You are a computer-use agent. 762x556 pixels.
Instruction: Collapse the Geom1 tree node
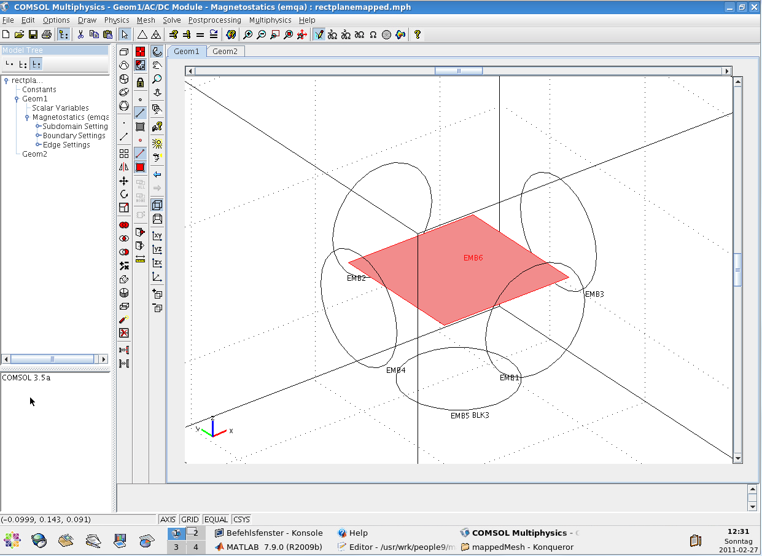pos(17,99)
